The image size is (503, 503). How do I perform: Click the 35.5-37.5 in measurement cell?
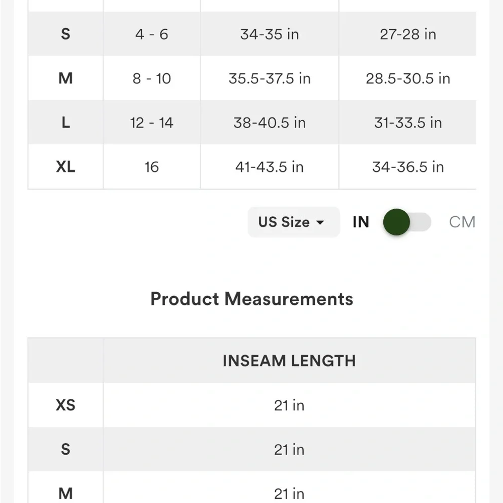click(270, 78)
